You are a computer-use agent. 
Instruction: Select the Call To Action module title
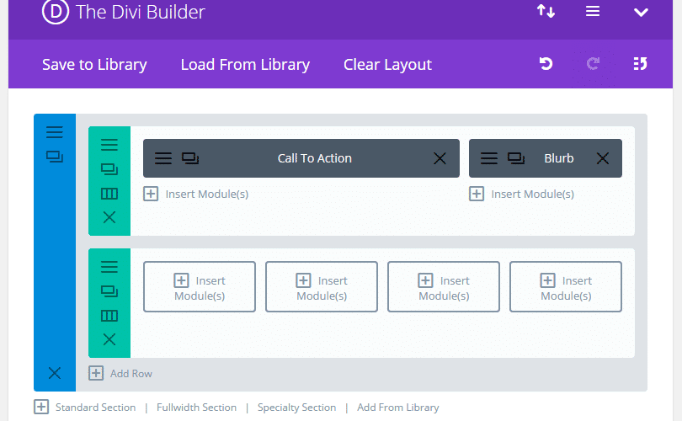pyautogui.click(x=314, y=158)
